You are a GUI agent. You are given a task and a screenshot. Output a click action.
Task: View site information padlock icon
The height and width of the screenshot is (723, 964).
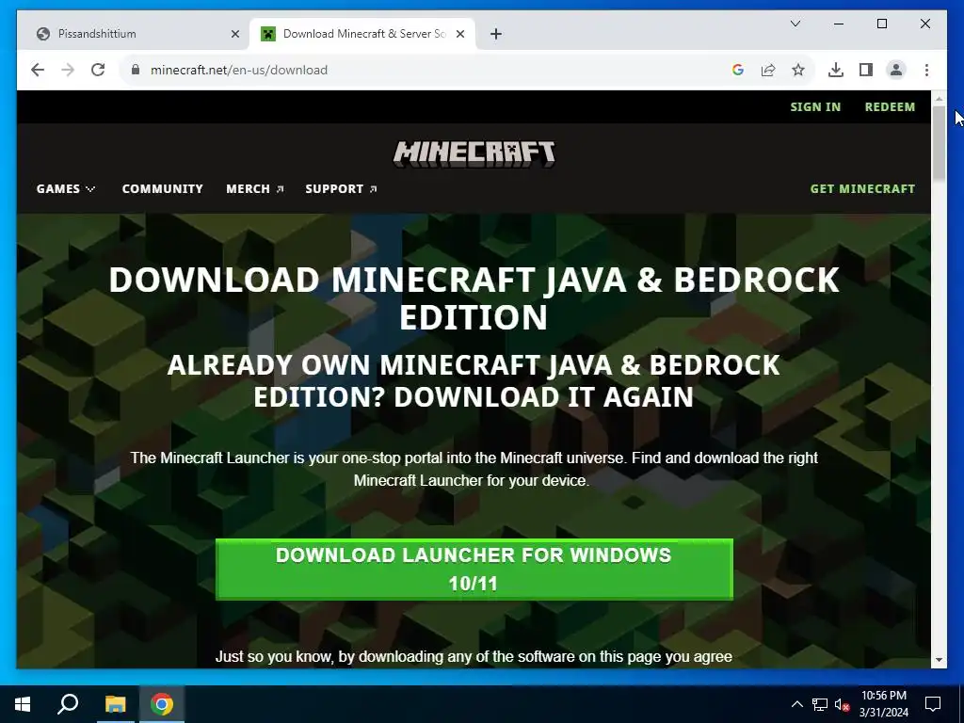click(x=136, y=70)
